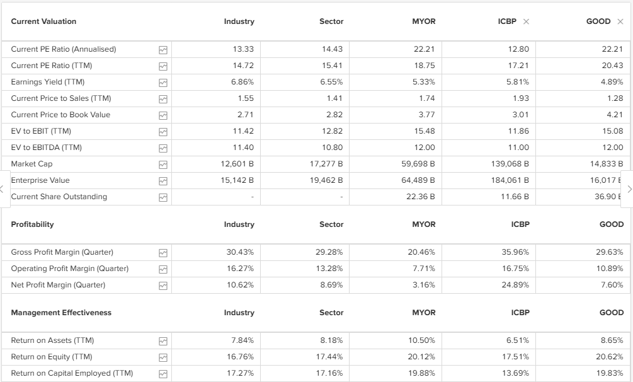The height and width of the screenshot is (382, 633).
Task: View chart for Gross Profit Margin (Quarter)
Action: click(163, 252)
